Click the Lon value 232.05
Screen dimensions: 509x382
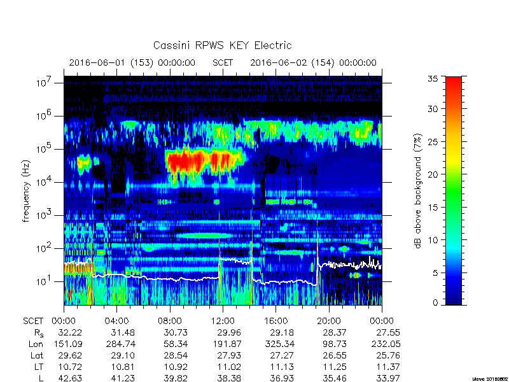386,344
